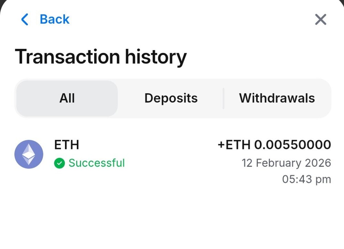Click the divider between Deposits and Withdrawals

coord(223,98)
